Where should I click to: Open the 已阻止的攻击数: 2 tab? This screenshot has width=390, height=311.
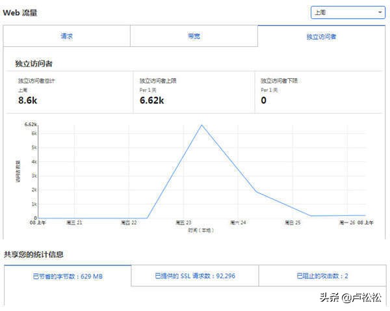point(322,276)
